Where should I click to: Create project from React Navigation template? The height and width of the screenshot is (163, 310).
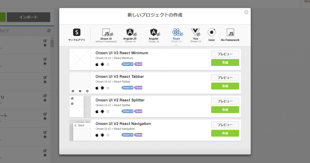[225, 133]
